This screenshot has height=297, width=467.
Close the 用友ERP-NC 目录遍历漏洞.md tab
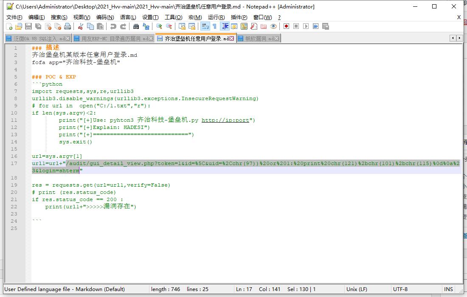coord(151,38)
